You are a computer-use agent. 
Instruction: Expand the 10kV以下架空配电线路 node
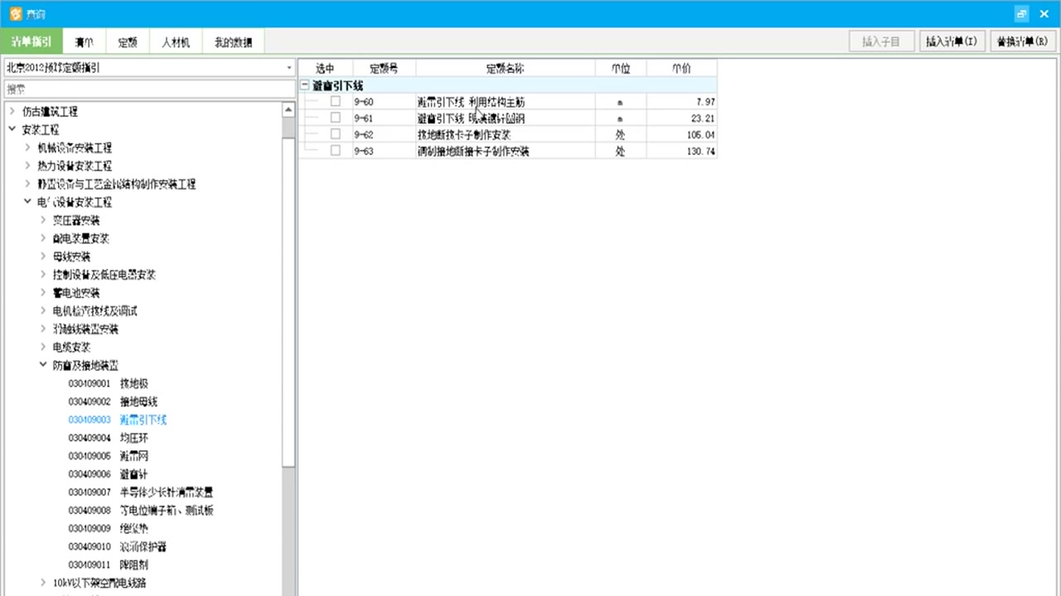pyautogui.click(x=43, y=583)
